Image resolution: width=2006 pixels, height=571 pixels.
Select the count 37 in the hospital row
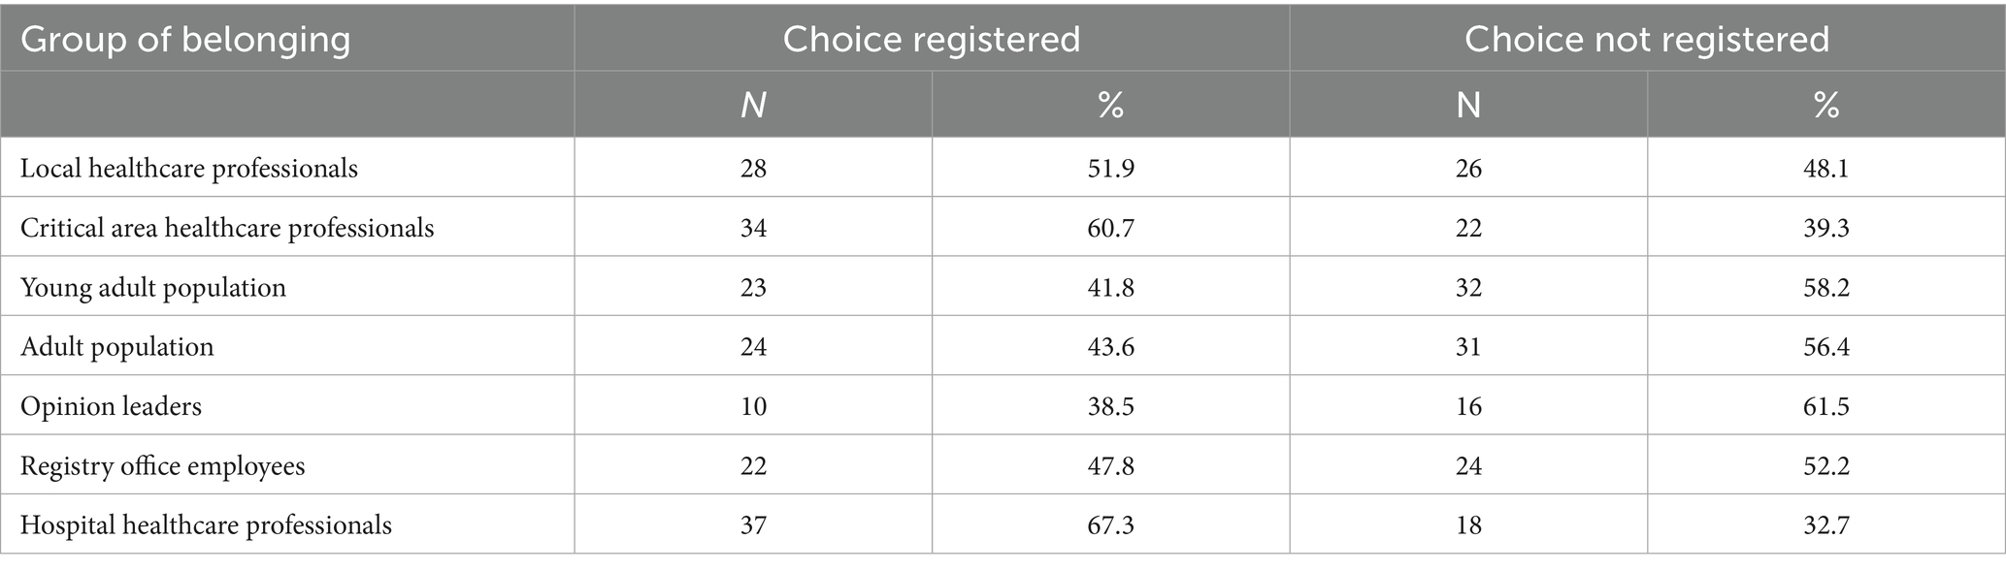[753, 525]
